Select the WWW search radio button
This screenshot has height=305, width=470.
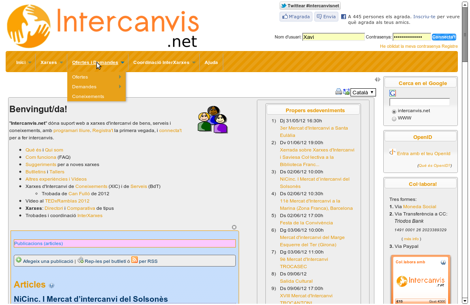(394, 119)
